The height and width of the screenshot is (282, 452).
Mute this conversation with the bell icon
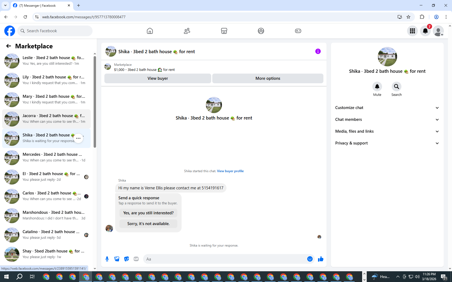coord(377,86)
